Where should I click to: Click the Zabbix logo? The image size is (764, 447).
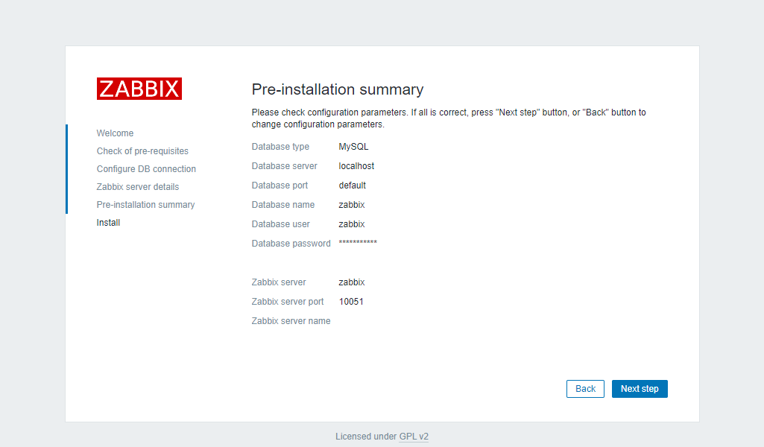139,89
